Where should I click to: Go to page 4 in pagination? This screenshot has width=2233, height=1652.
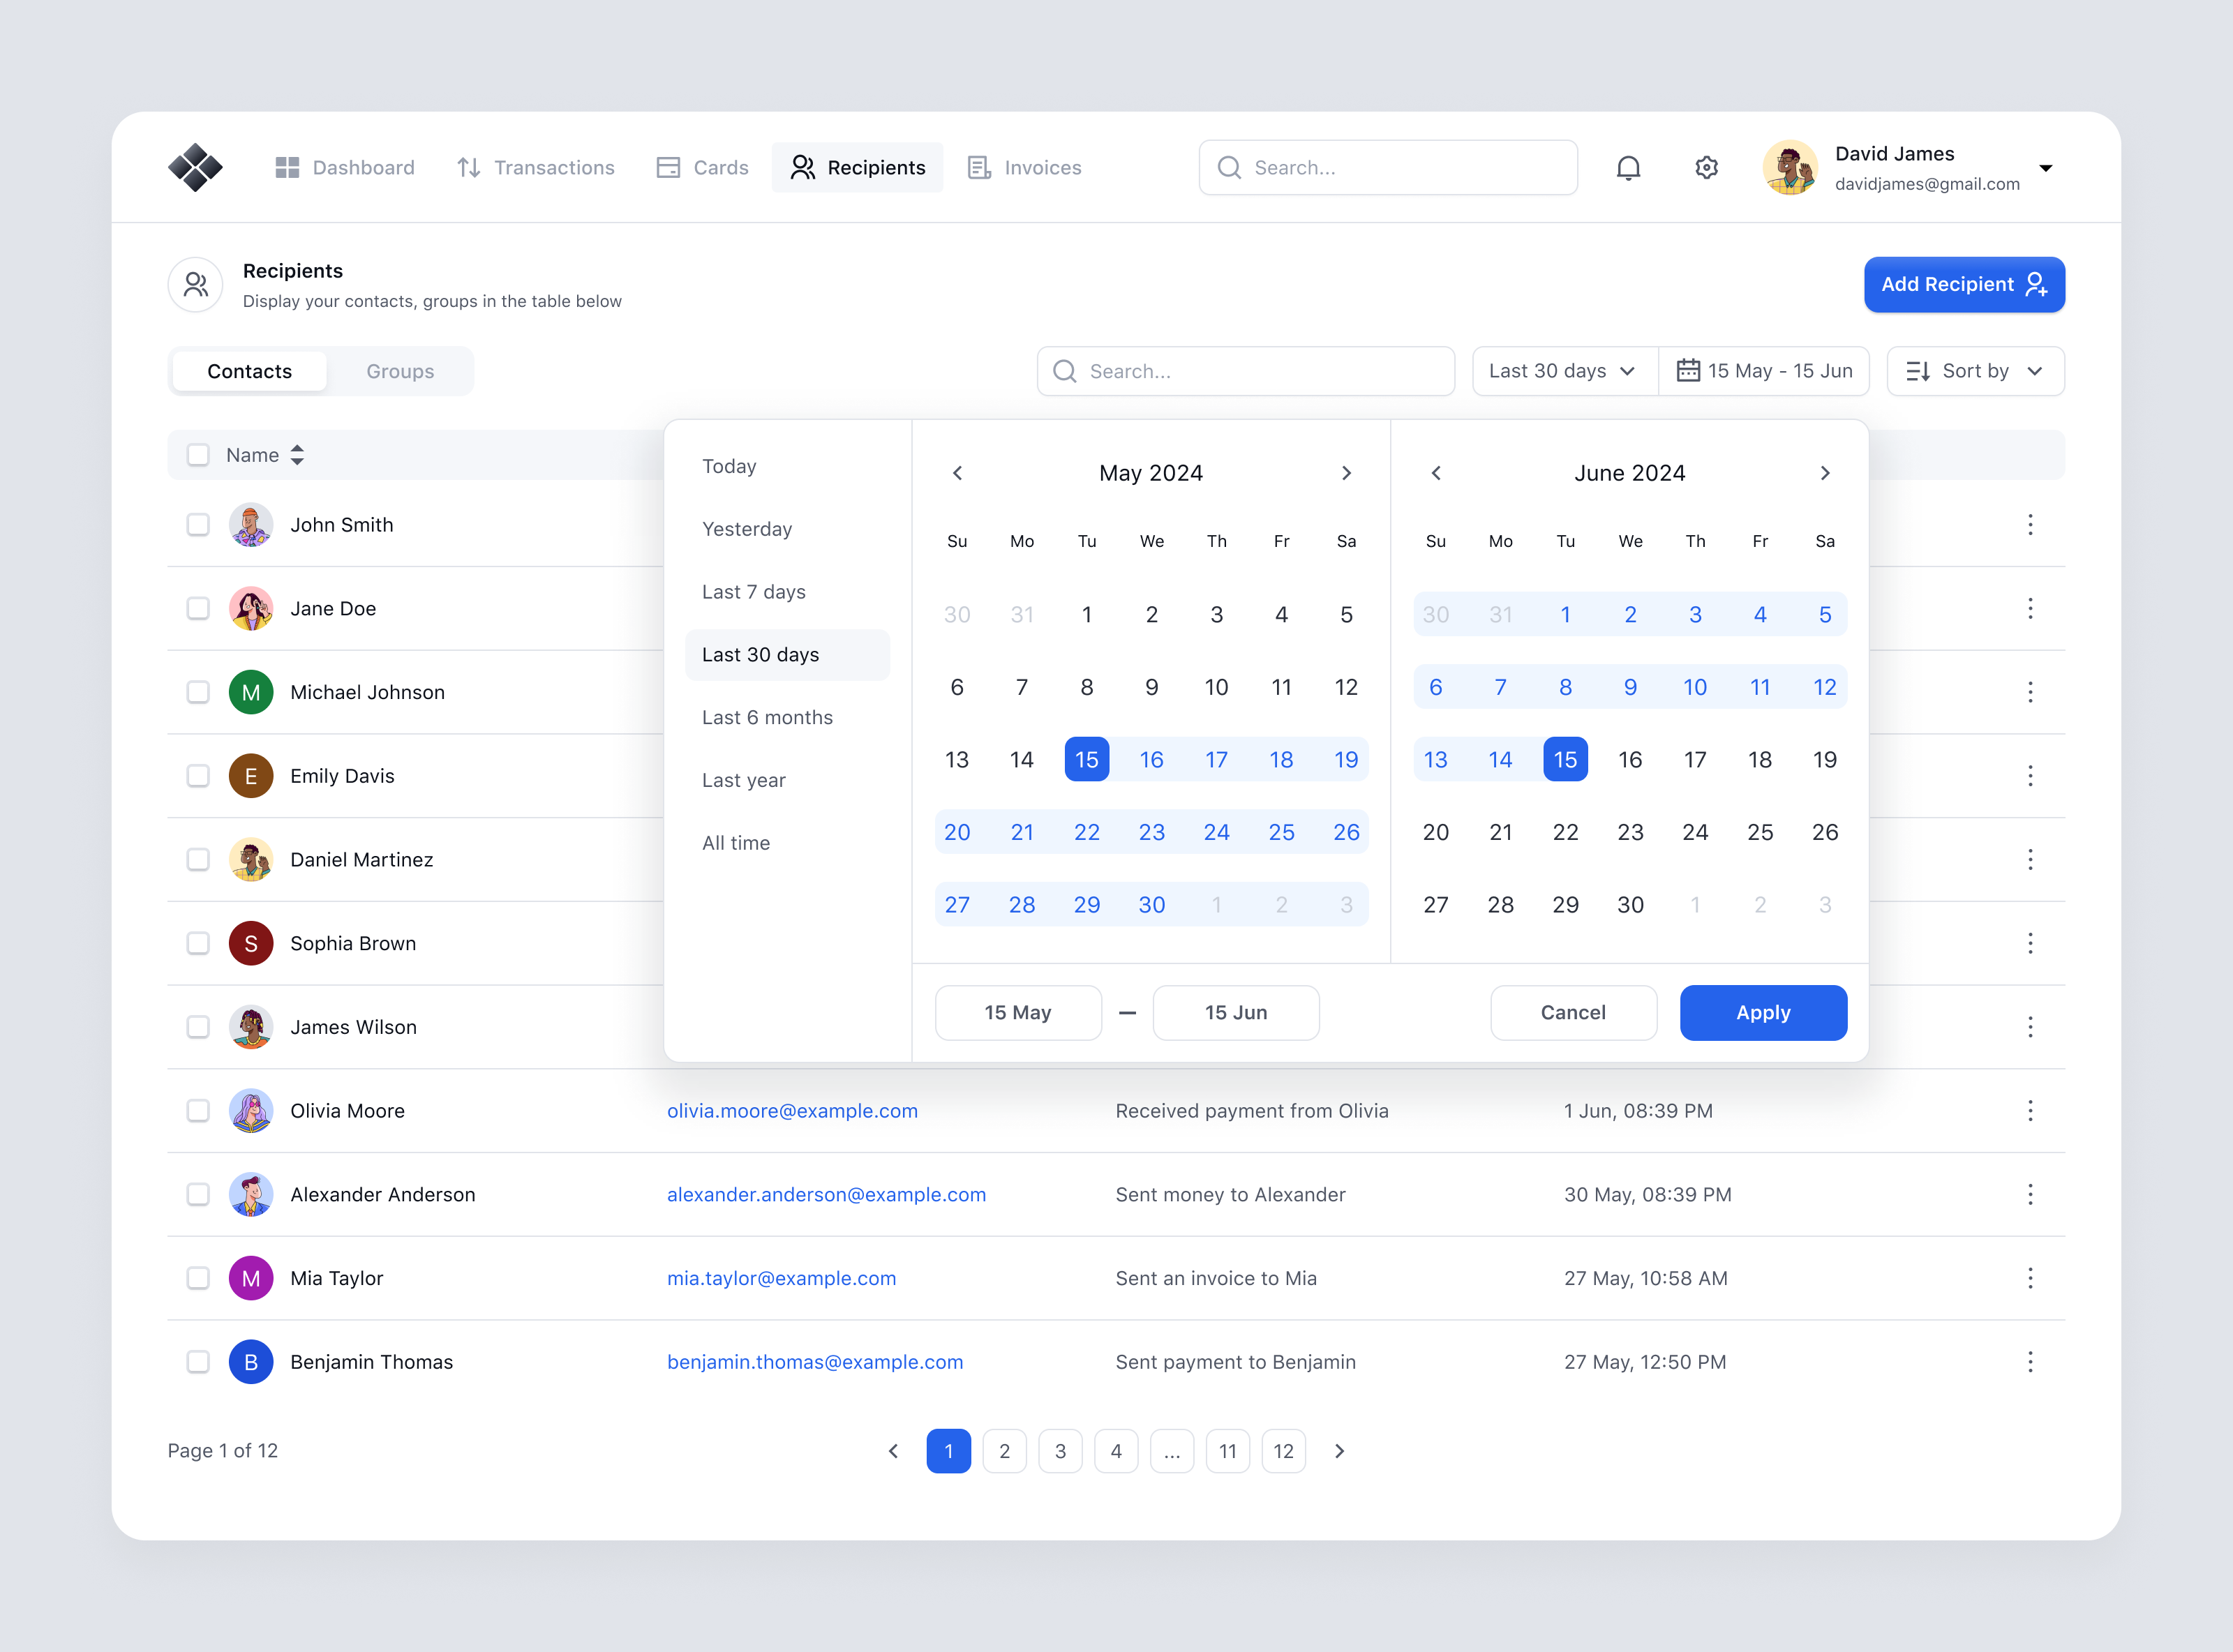tap(1117, 1451)
